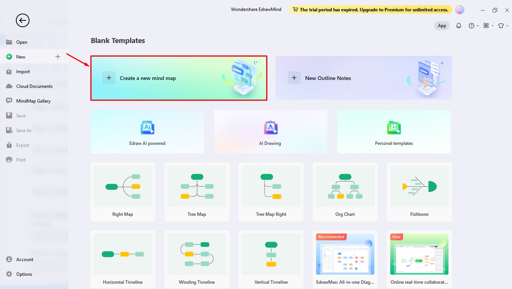Viewport: 512px width, 289px height.
Task: Open the shirt theme dropdown
Action: (503, 26)
